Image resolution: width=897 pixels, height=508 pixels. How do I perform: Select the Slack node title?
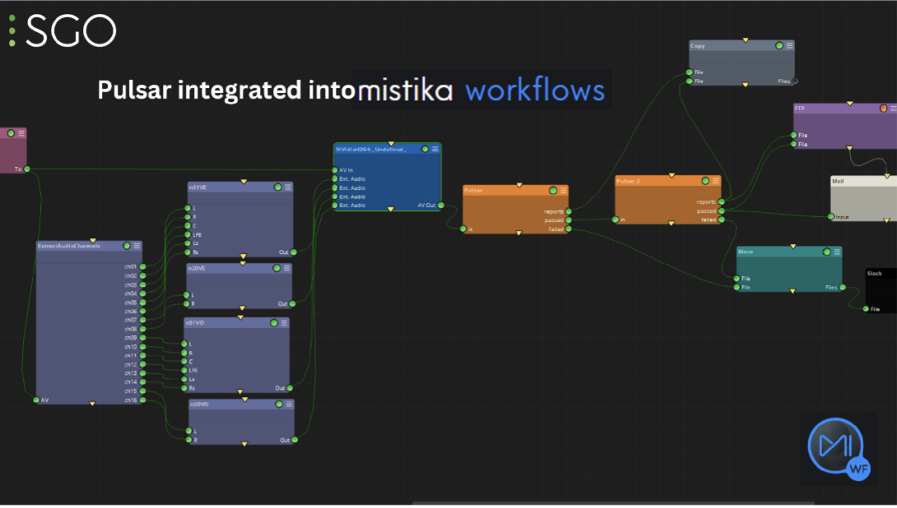(x=874, y=274)
